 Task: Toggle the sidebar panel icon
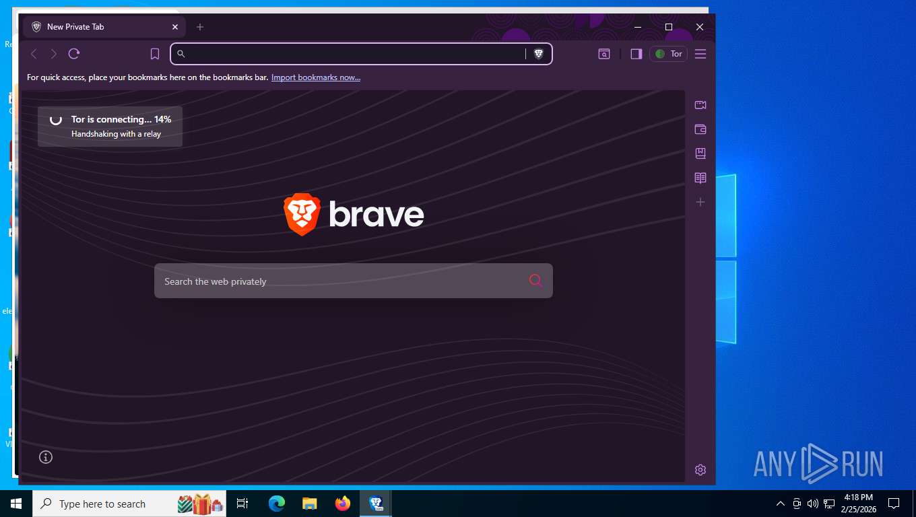click(636, 54)
